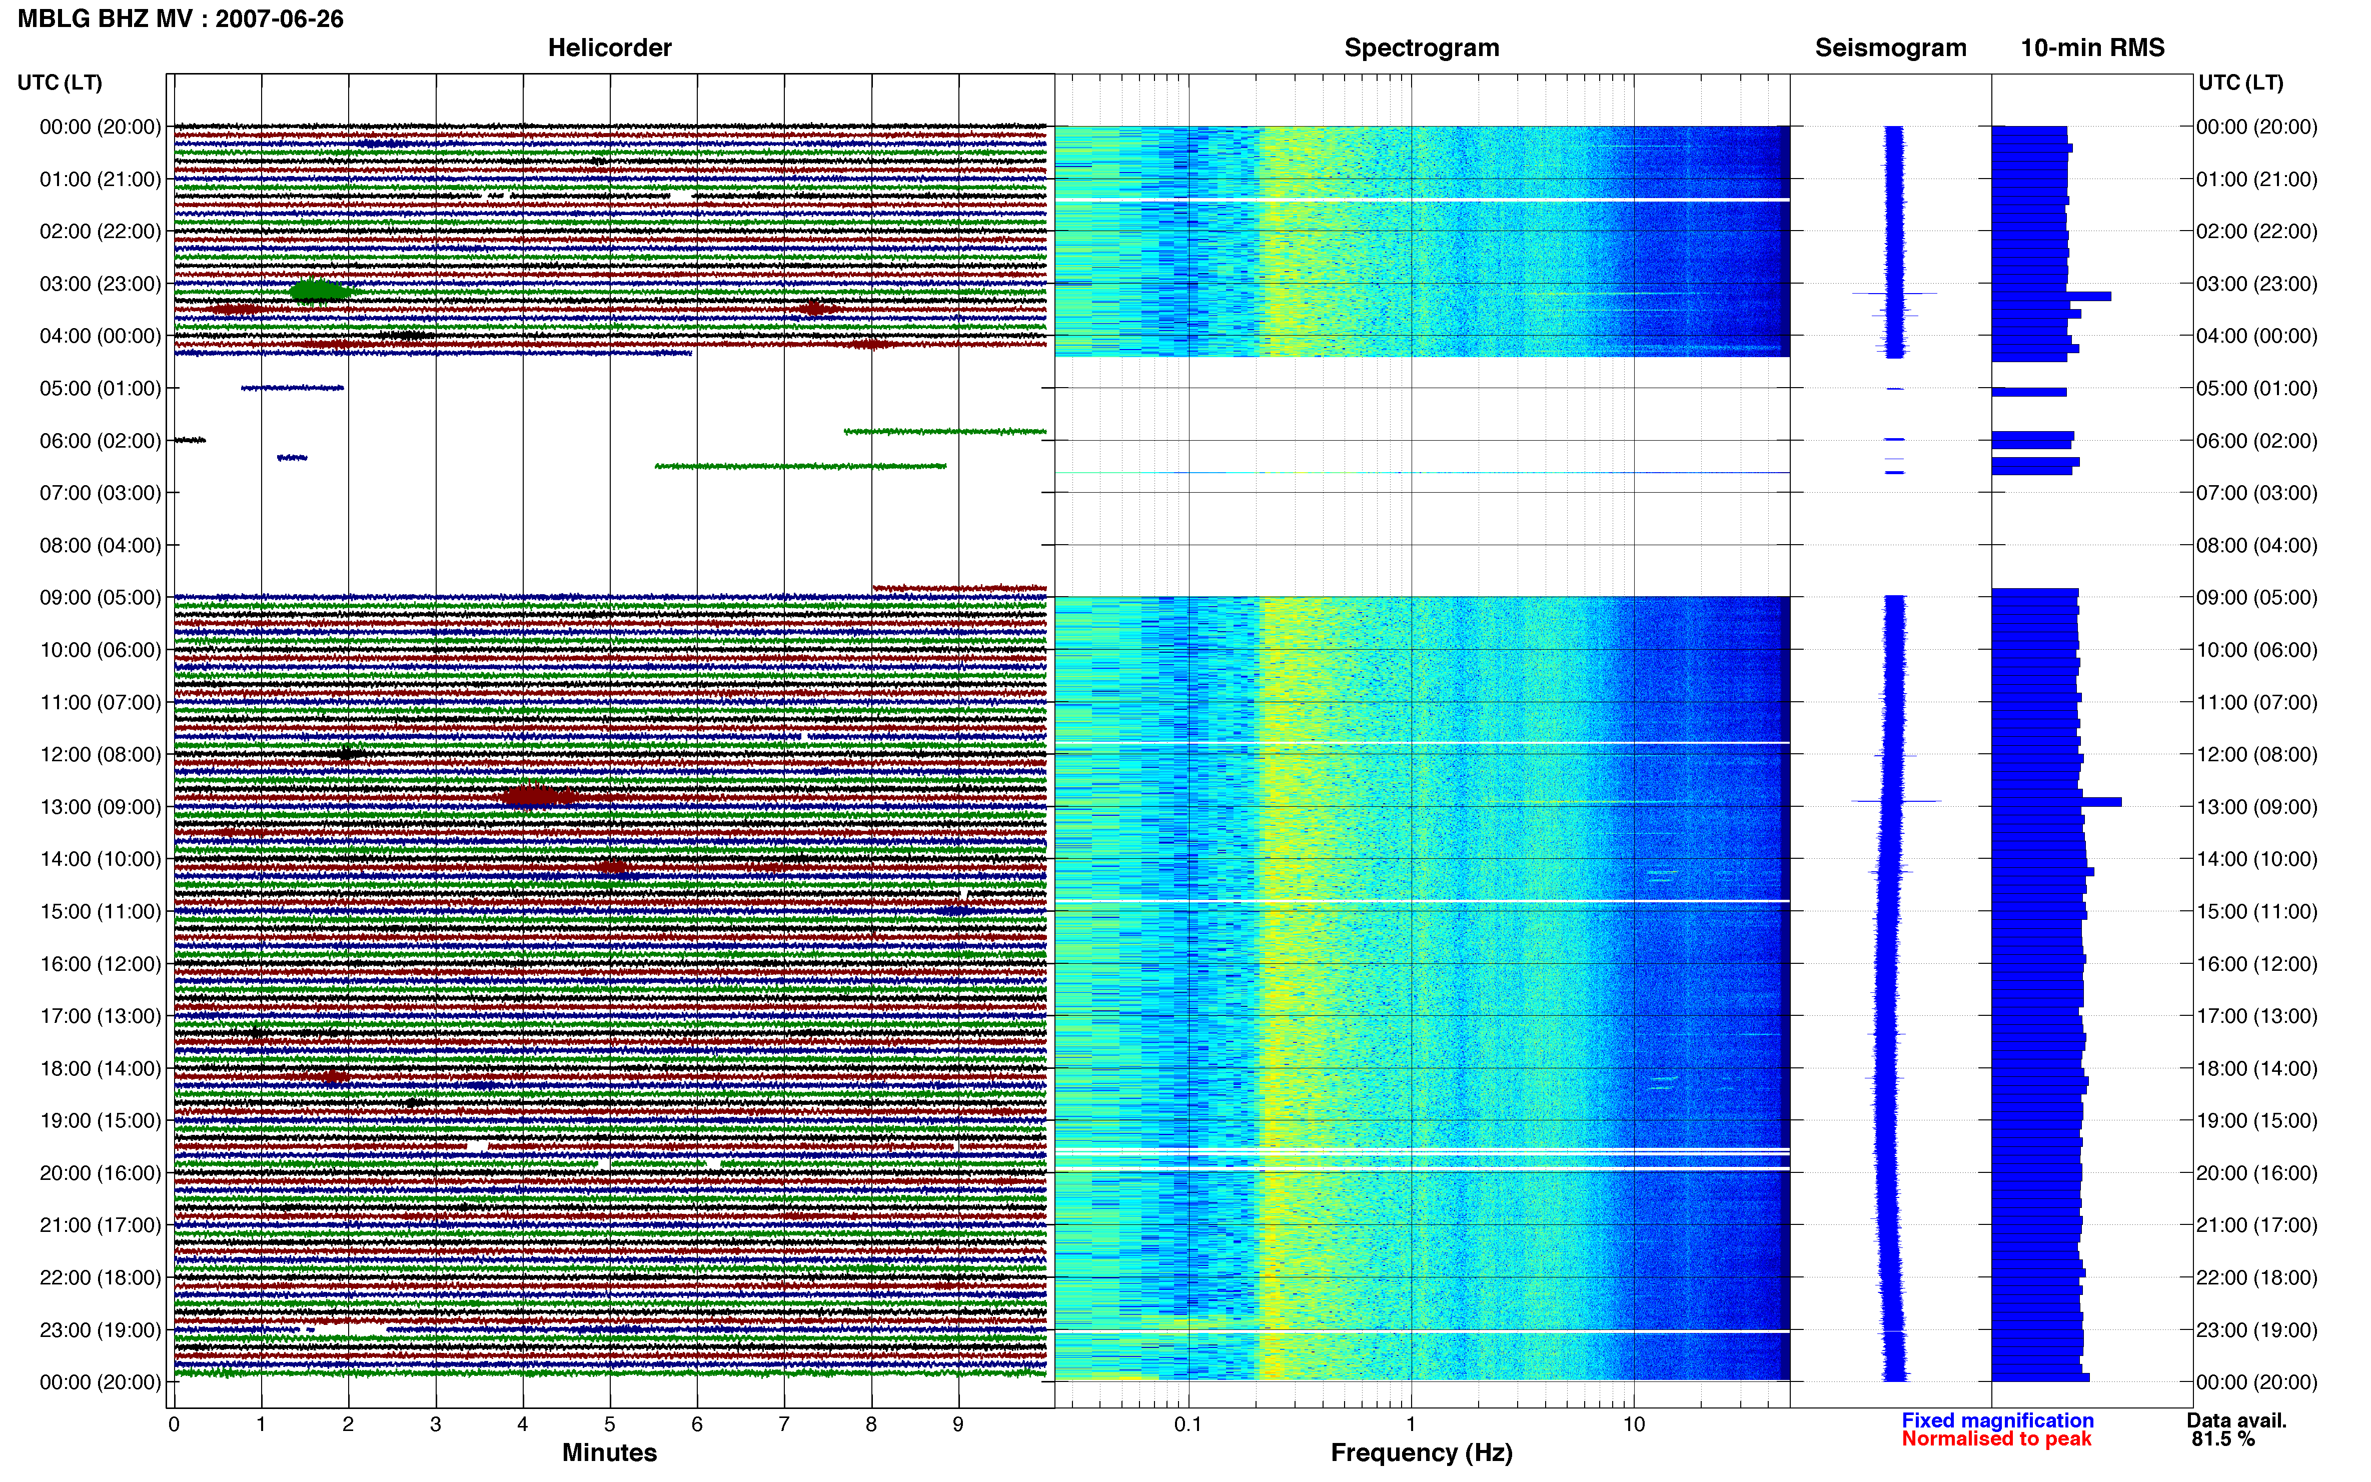Click the right-axis "06:00 (02:00)" time label

2256,441
